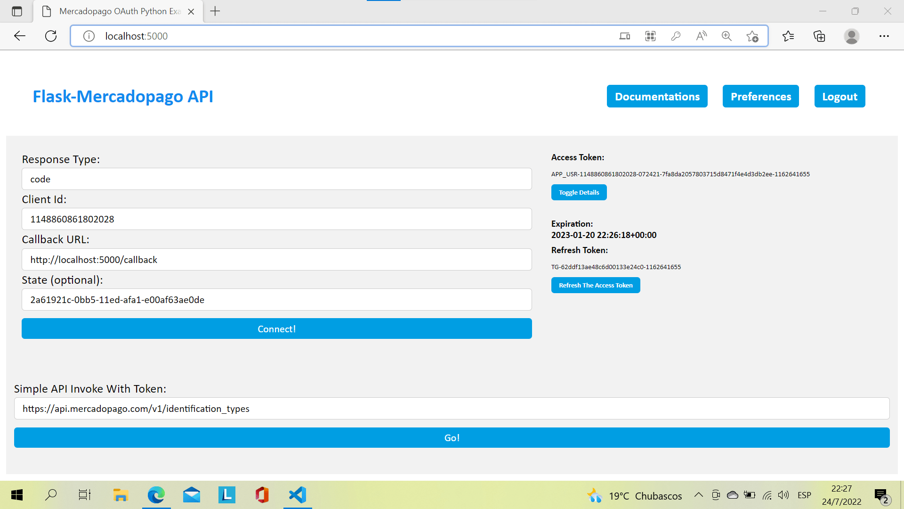Add page to favorites star icon
This screenshot has width=904, height=509.
752,36
